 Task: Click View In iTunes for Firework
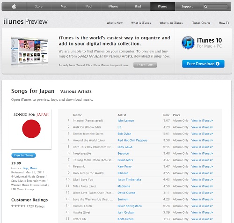[x=202, y=167]
